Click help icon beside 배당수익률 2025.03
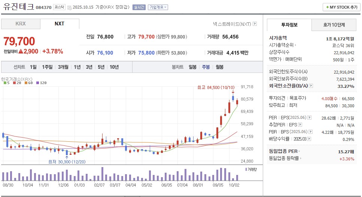Image resolution: width=362 pixels, height=197 pixels. click(x=309, y=139)
